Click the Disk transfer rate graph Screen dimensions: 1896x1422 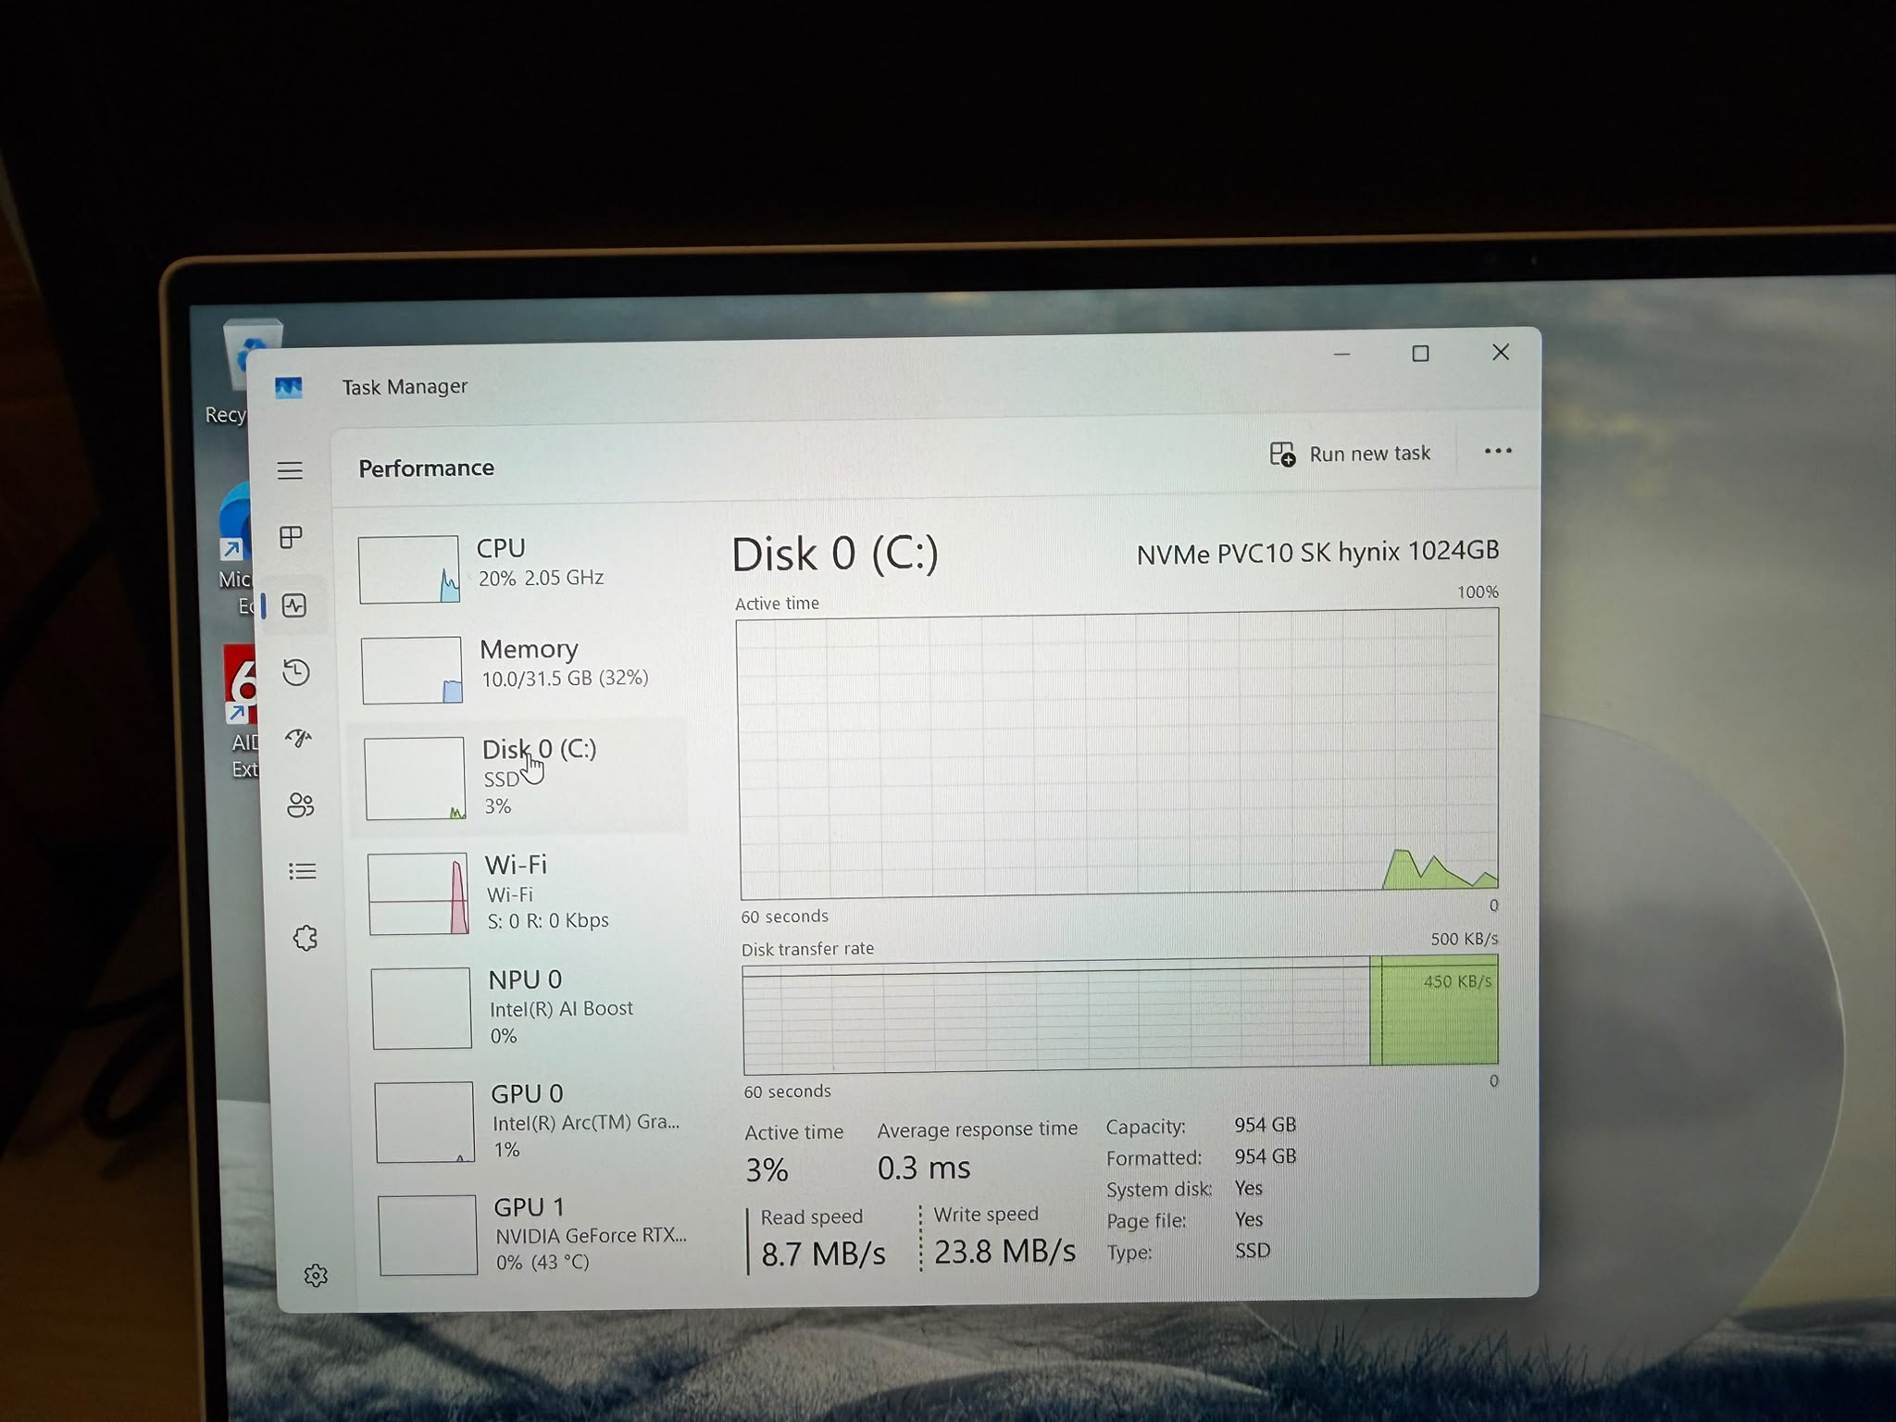click(x=1120, y=1015)
